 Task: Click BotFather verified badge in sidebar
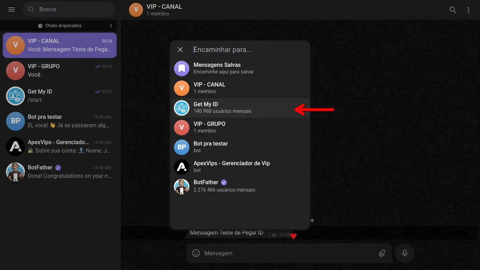(58, 168)
